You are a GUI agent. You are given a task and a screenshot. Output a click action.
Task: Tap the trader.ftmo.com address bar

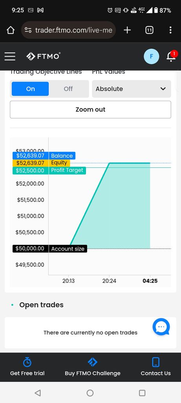tap(68, 30)
